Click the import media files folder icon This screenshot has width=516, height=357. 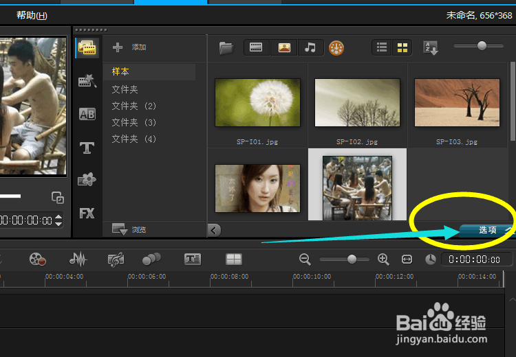tap(226, 48)
